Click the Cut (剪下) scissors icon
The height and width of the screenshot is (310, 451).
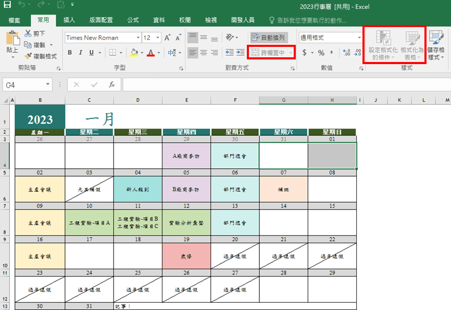point(28,34)
